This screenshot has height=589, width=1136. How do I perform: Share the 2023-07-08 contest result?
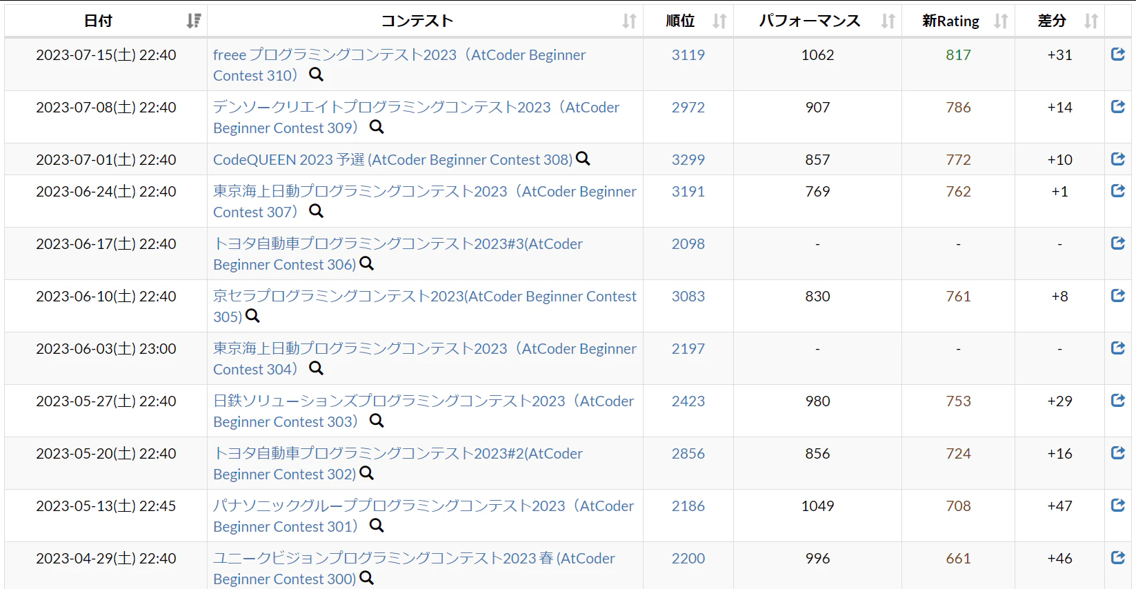1118,107
